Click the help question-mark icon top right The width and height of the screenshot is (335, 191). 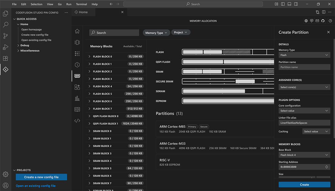330,21
